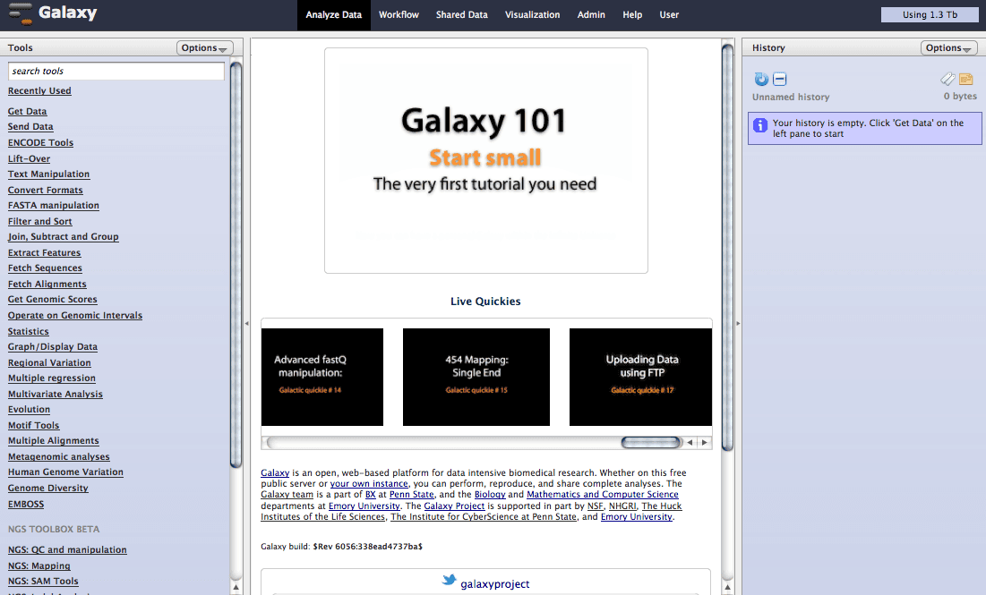This screenshot has height=595, width=986.
Task: Open NGS: Mapping tools
Action: (x=39, y=566)
